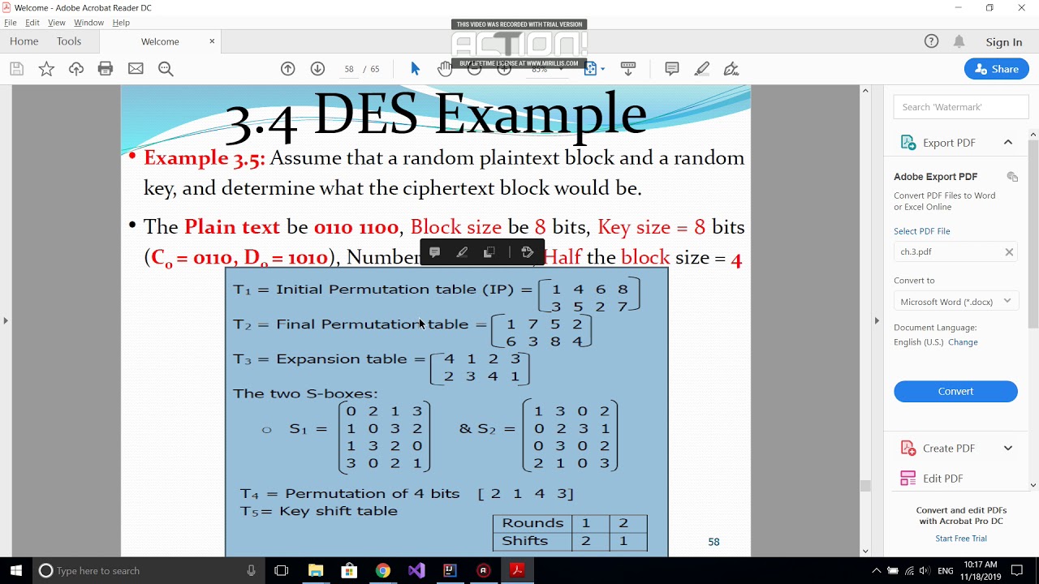The image size is (1039, 584).
Task: Open the Convert to format dropdown
Action: point(955,301)
